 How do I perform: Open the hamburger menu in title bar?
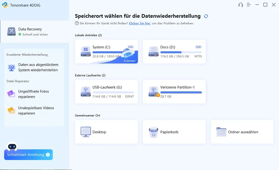[x=249, y=5]
